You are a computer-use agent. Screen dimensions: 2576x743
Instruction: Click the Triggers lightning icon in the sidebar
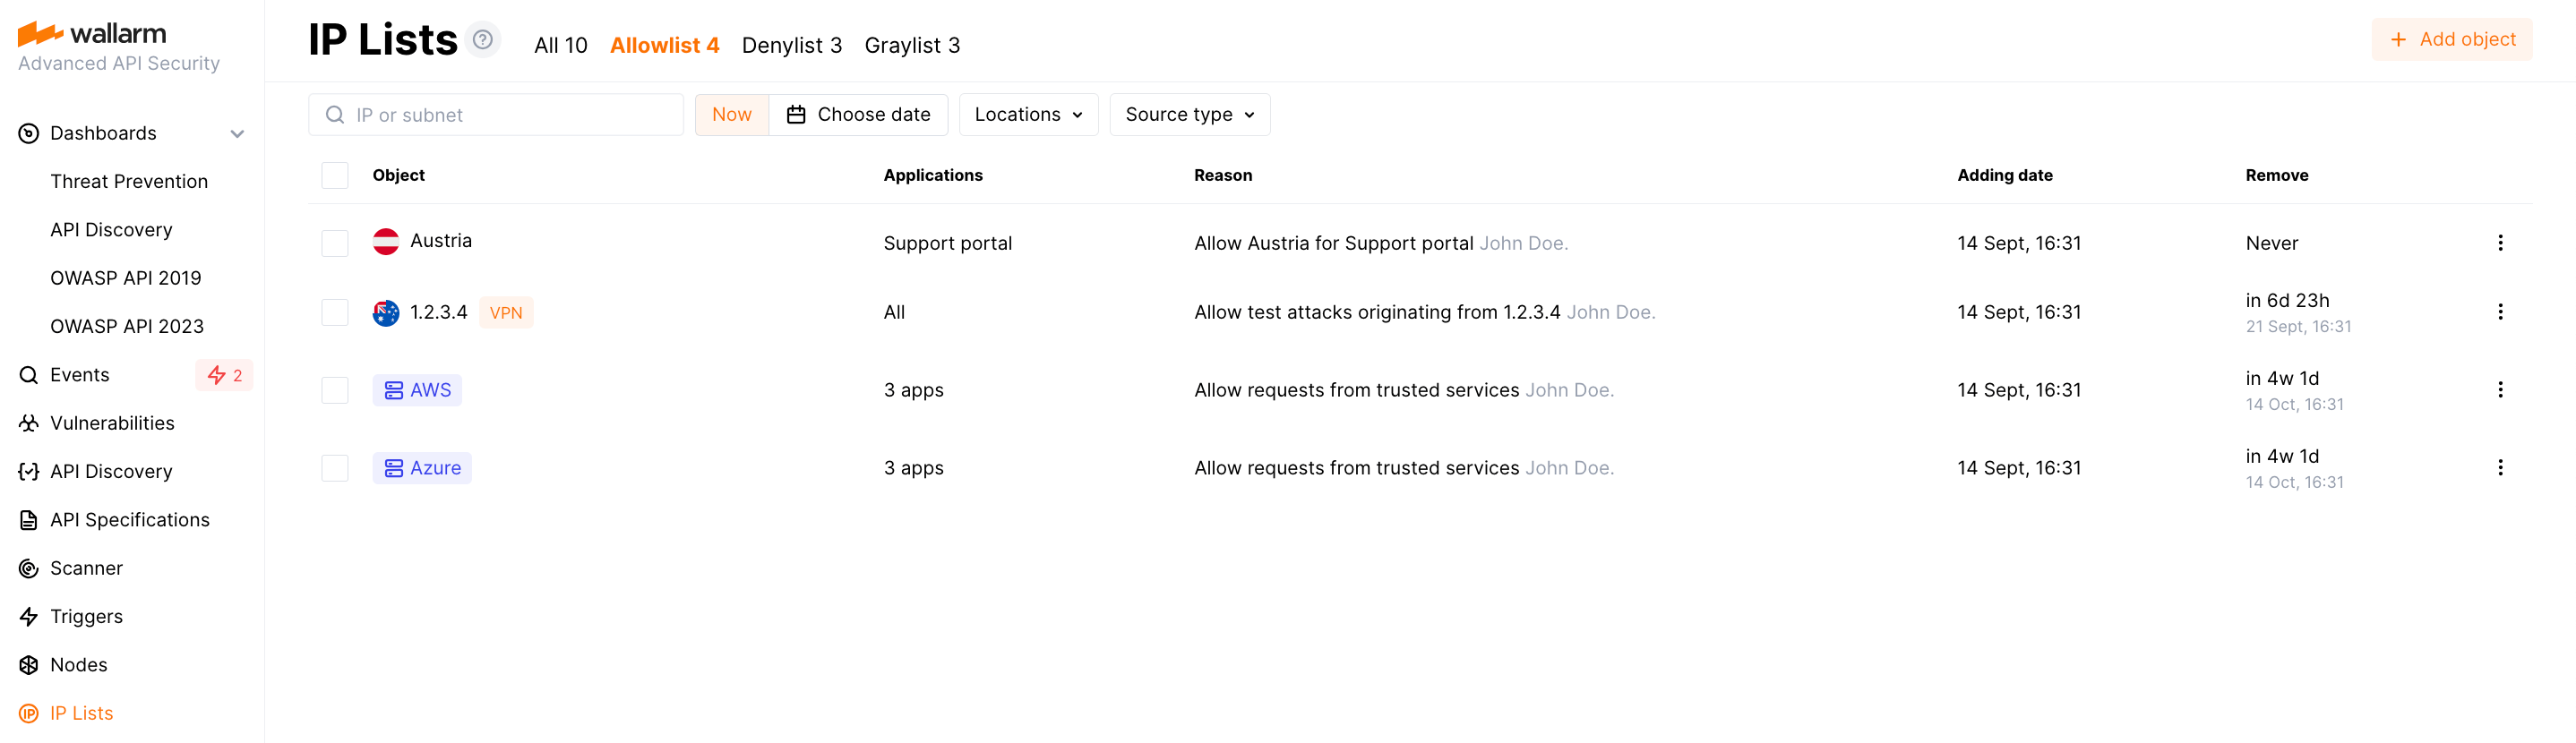tap(29, 617)
